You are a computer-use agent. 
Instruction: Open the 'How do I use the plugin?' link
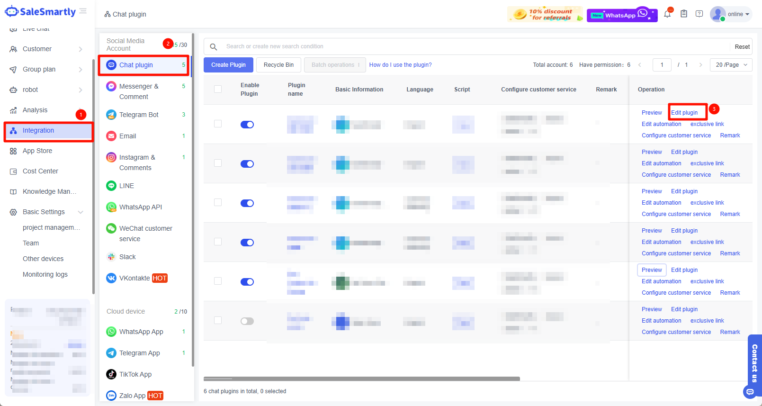tap(400, 65)
